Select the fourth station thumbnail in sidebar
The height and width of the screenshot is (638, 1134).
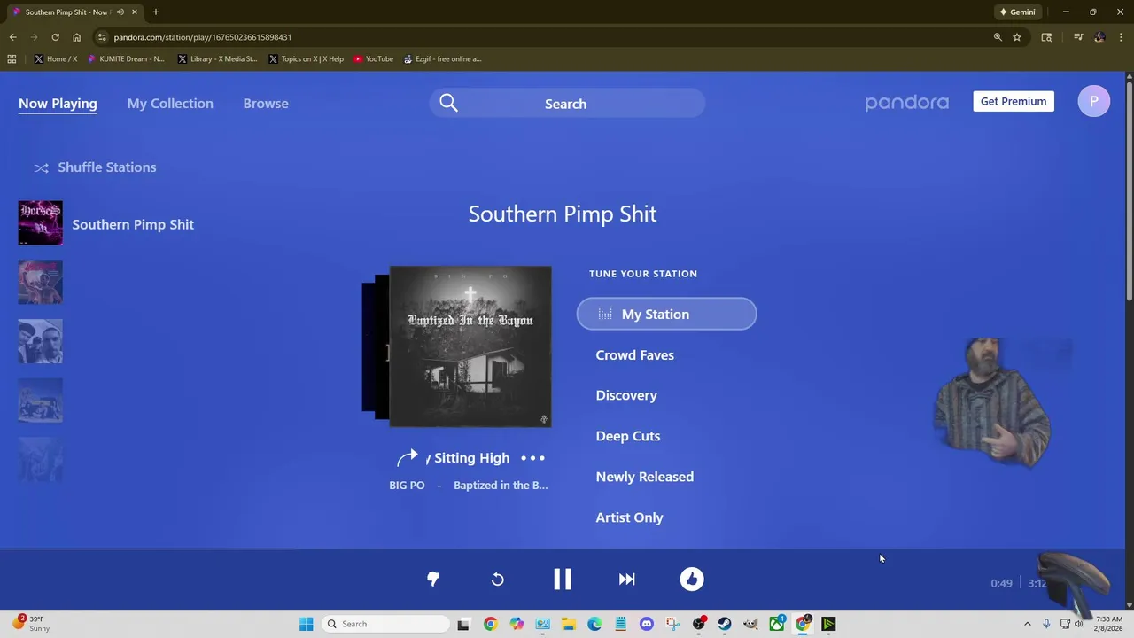point(41,401)
